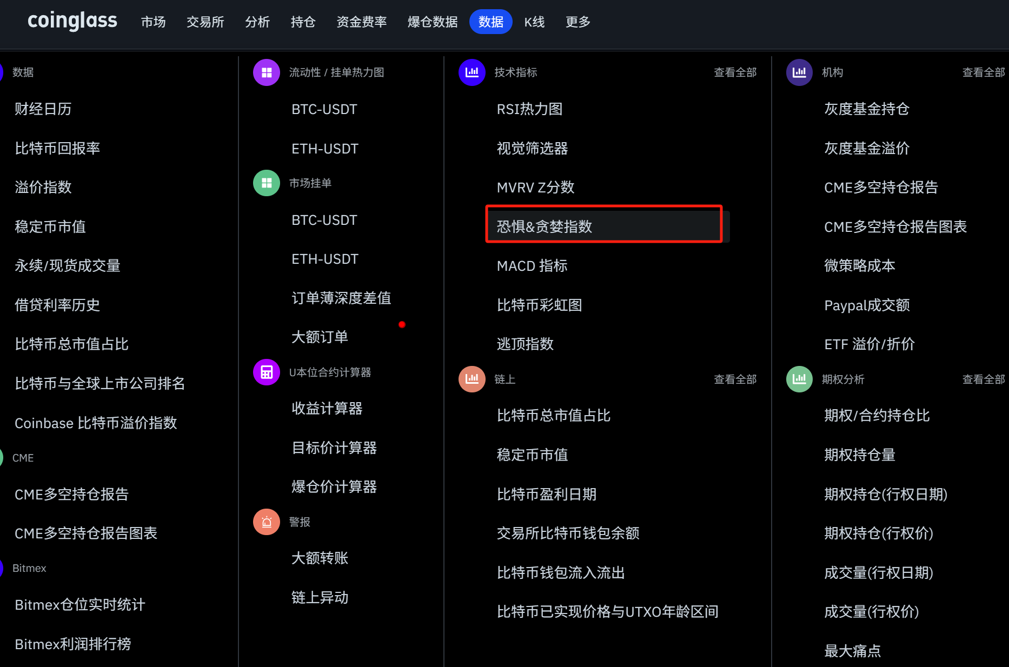Open 逃顶指数
Image resolution: width=1009 pixels, height=667 pixels.
525,344
